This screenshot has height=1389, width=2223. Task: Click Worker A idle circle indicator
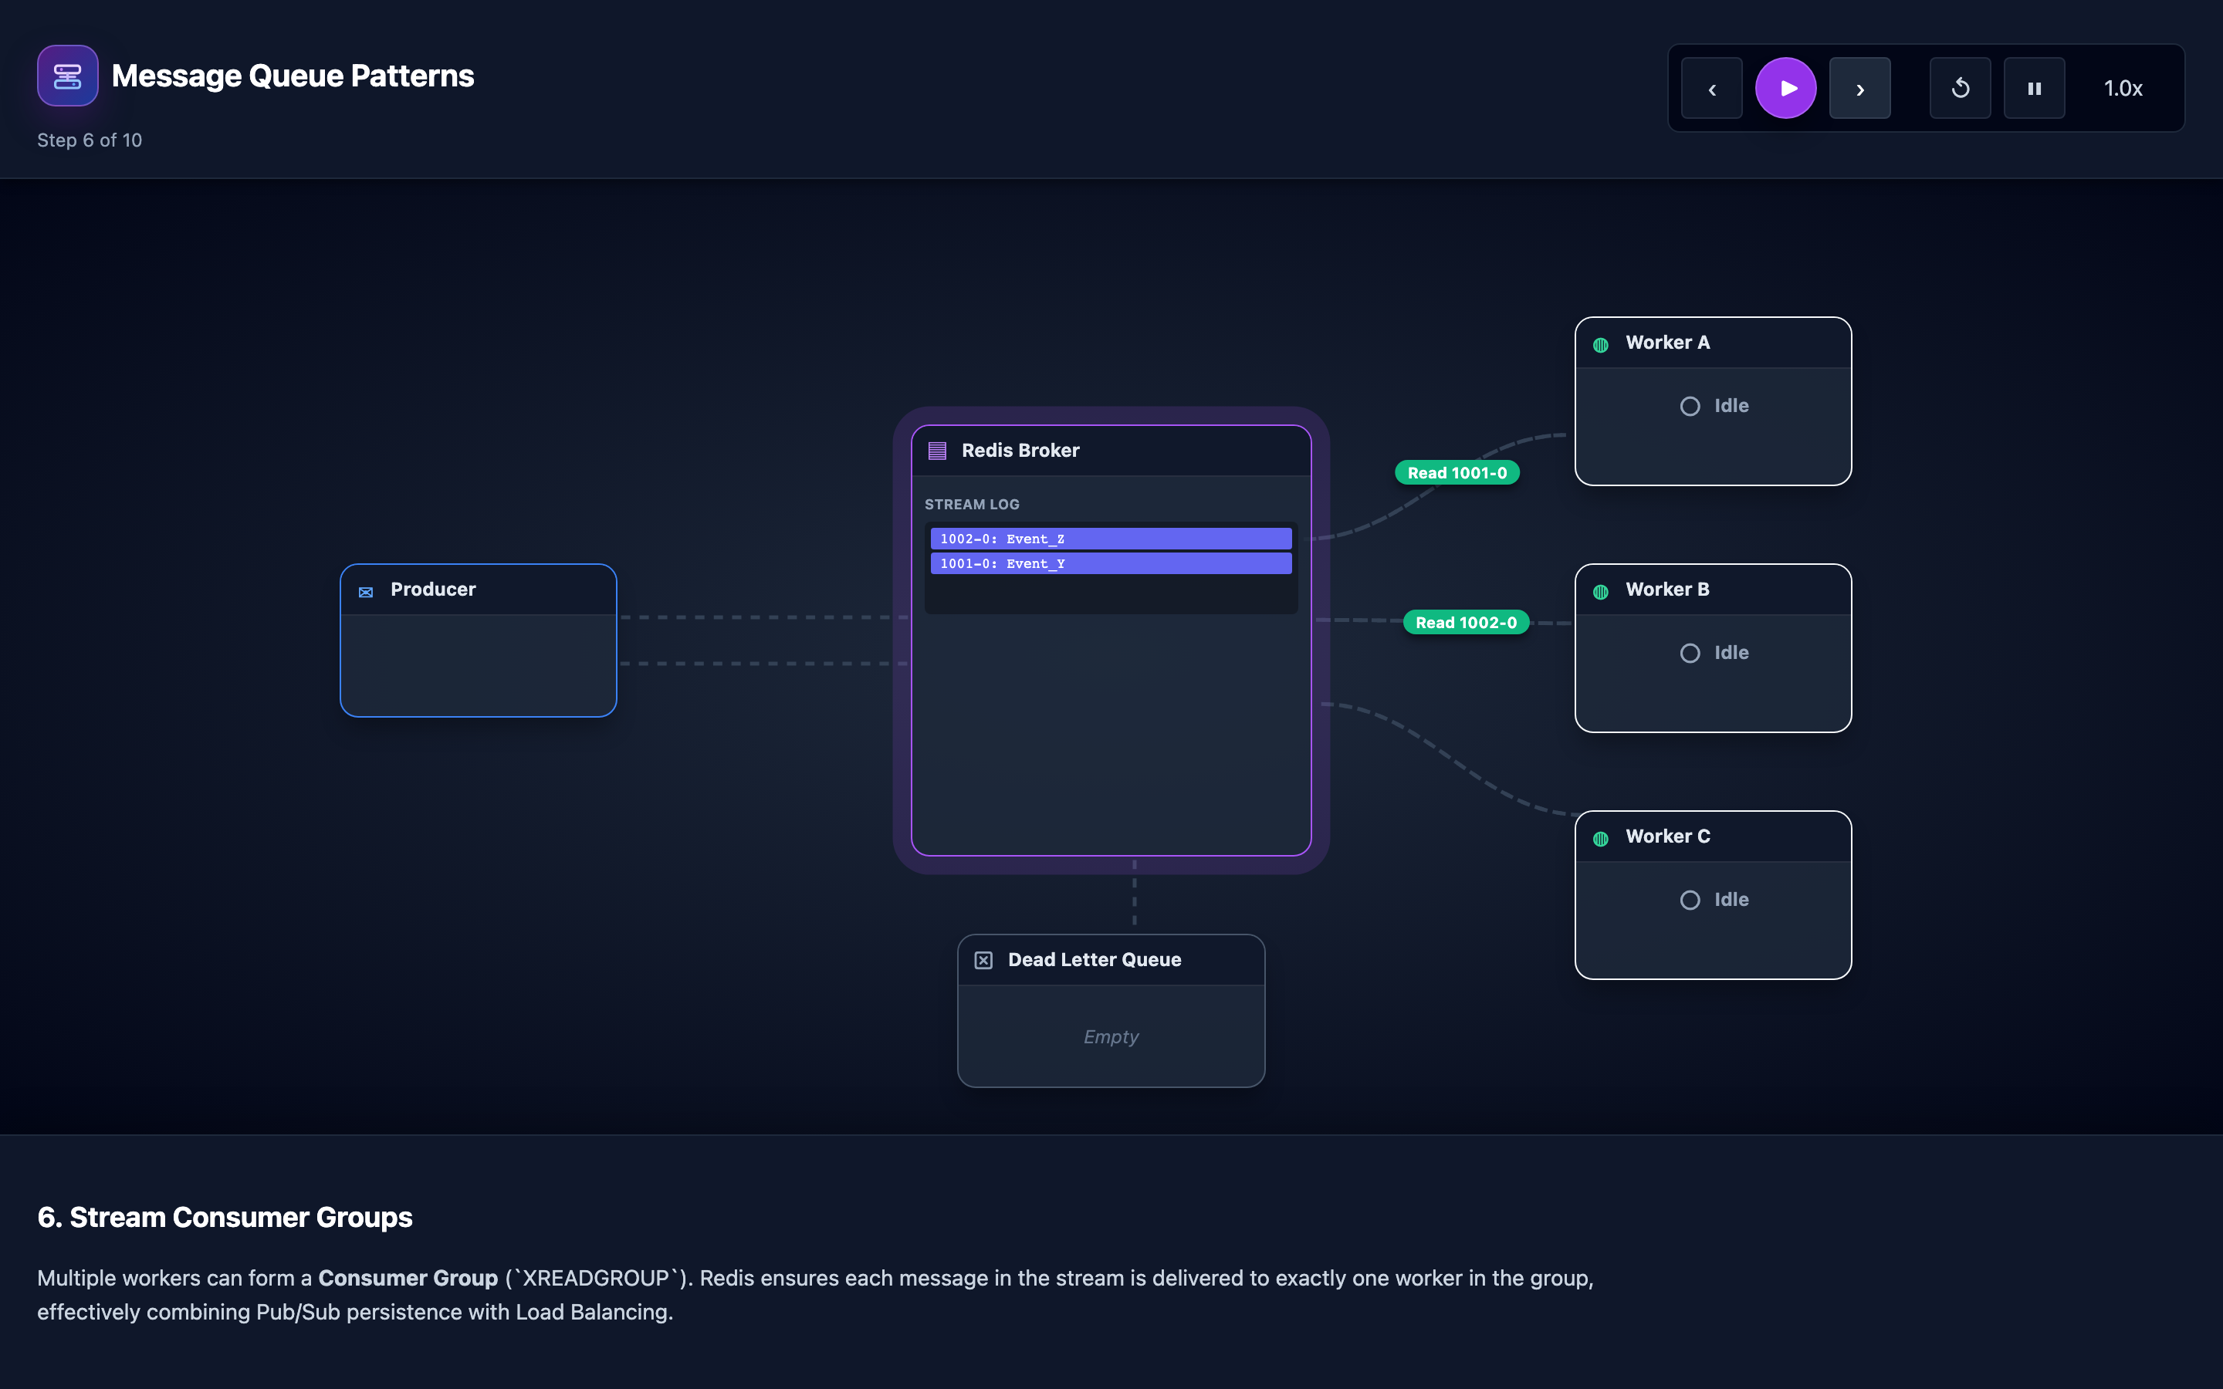pos(1690,406)
